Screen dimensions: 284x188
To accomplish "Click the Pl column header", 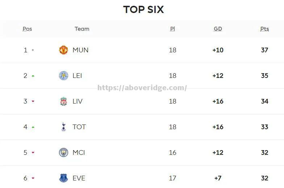I will (172, 29).
